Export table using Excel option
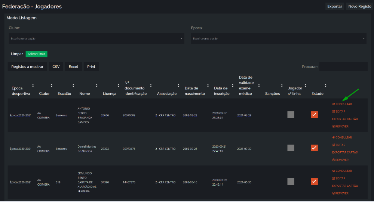Screen dimensions: 374x202 point(73,67)
